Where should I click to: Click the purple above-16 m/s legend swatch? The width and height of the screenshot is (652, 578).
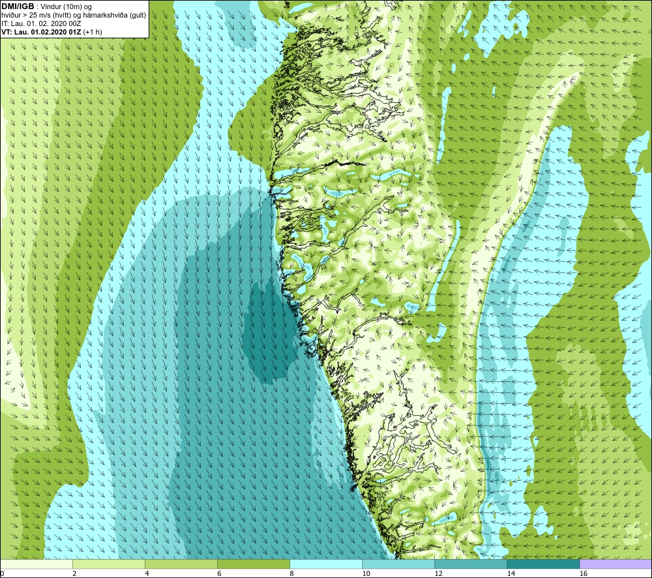point(615,564)
